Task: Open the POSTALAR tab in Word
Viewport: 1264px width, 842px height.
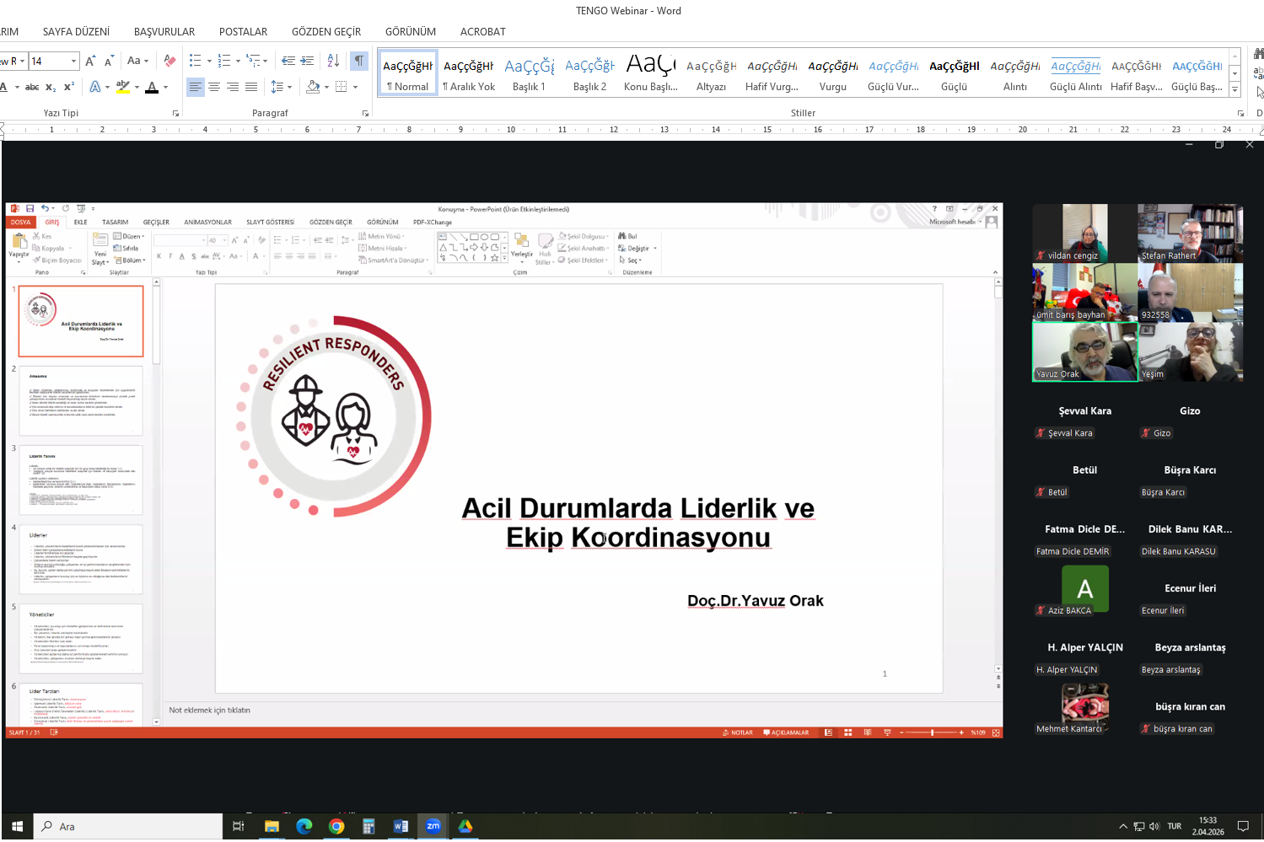Action: (243, 31)
